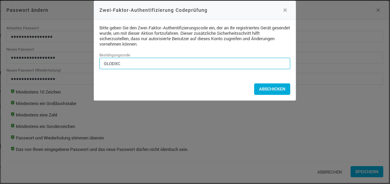Close the Passwort ändern dialog
This screenshot has height=184, width=390.
coord(378,10)
